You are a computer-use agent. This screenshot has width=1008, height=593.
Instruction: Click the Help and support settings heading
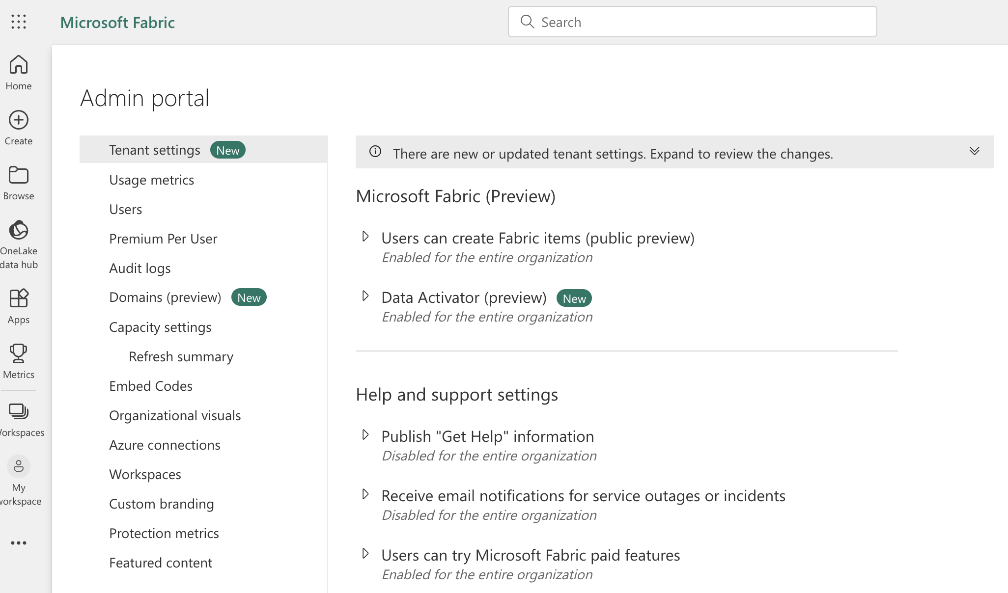pos(457,395)
